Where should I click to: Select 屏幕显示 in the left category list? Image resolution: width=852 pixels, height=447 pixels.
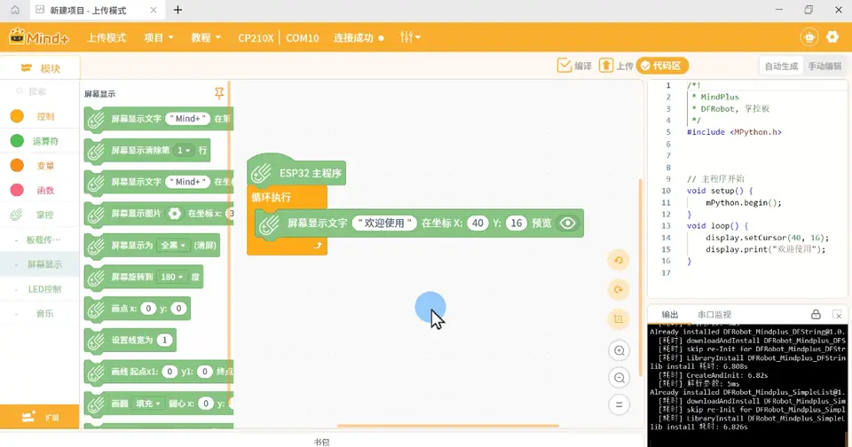click(x=44, y=264)
